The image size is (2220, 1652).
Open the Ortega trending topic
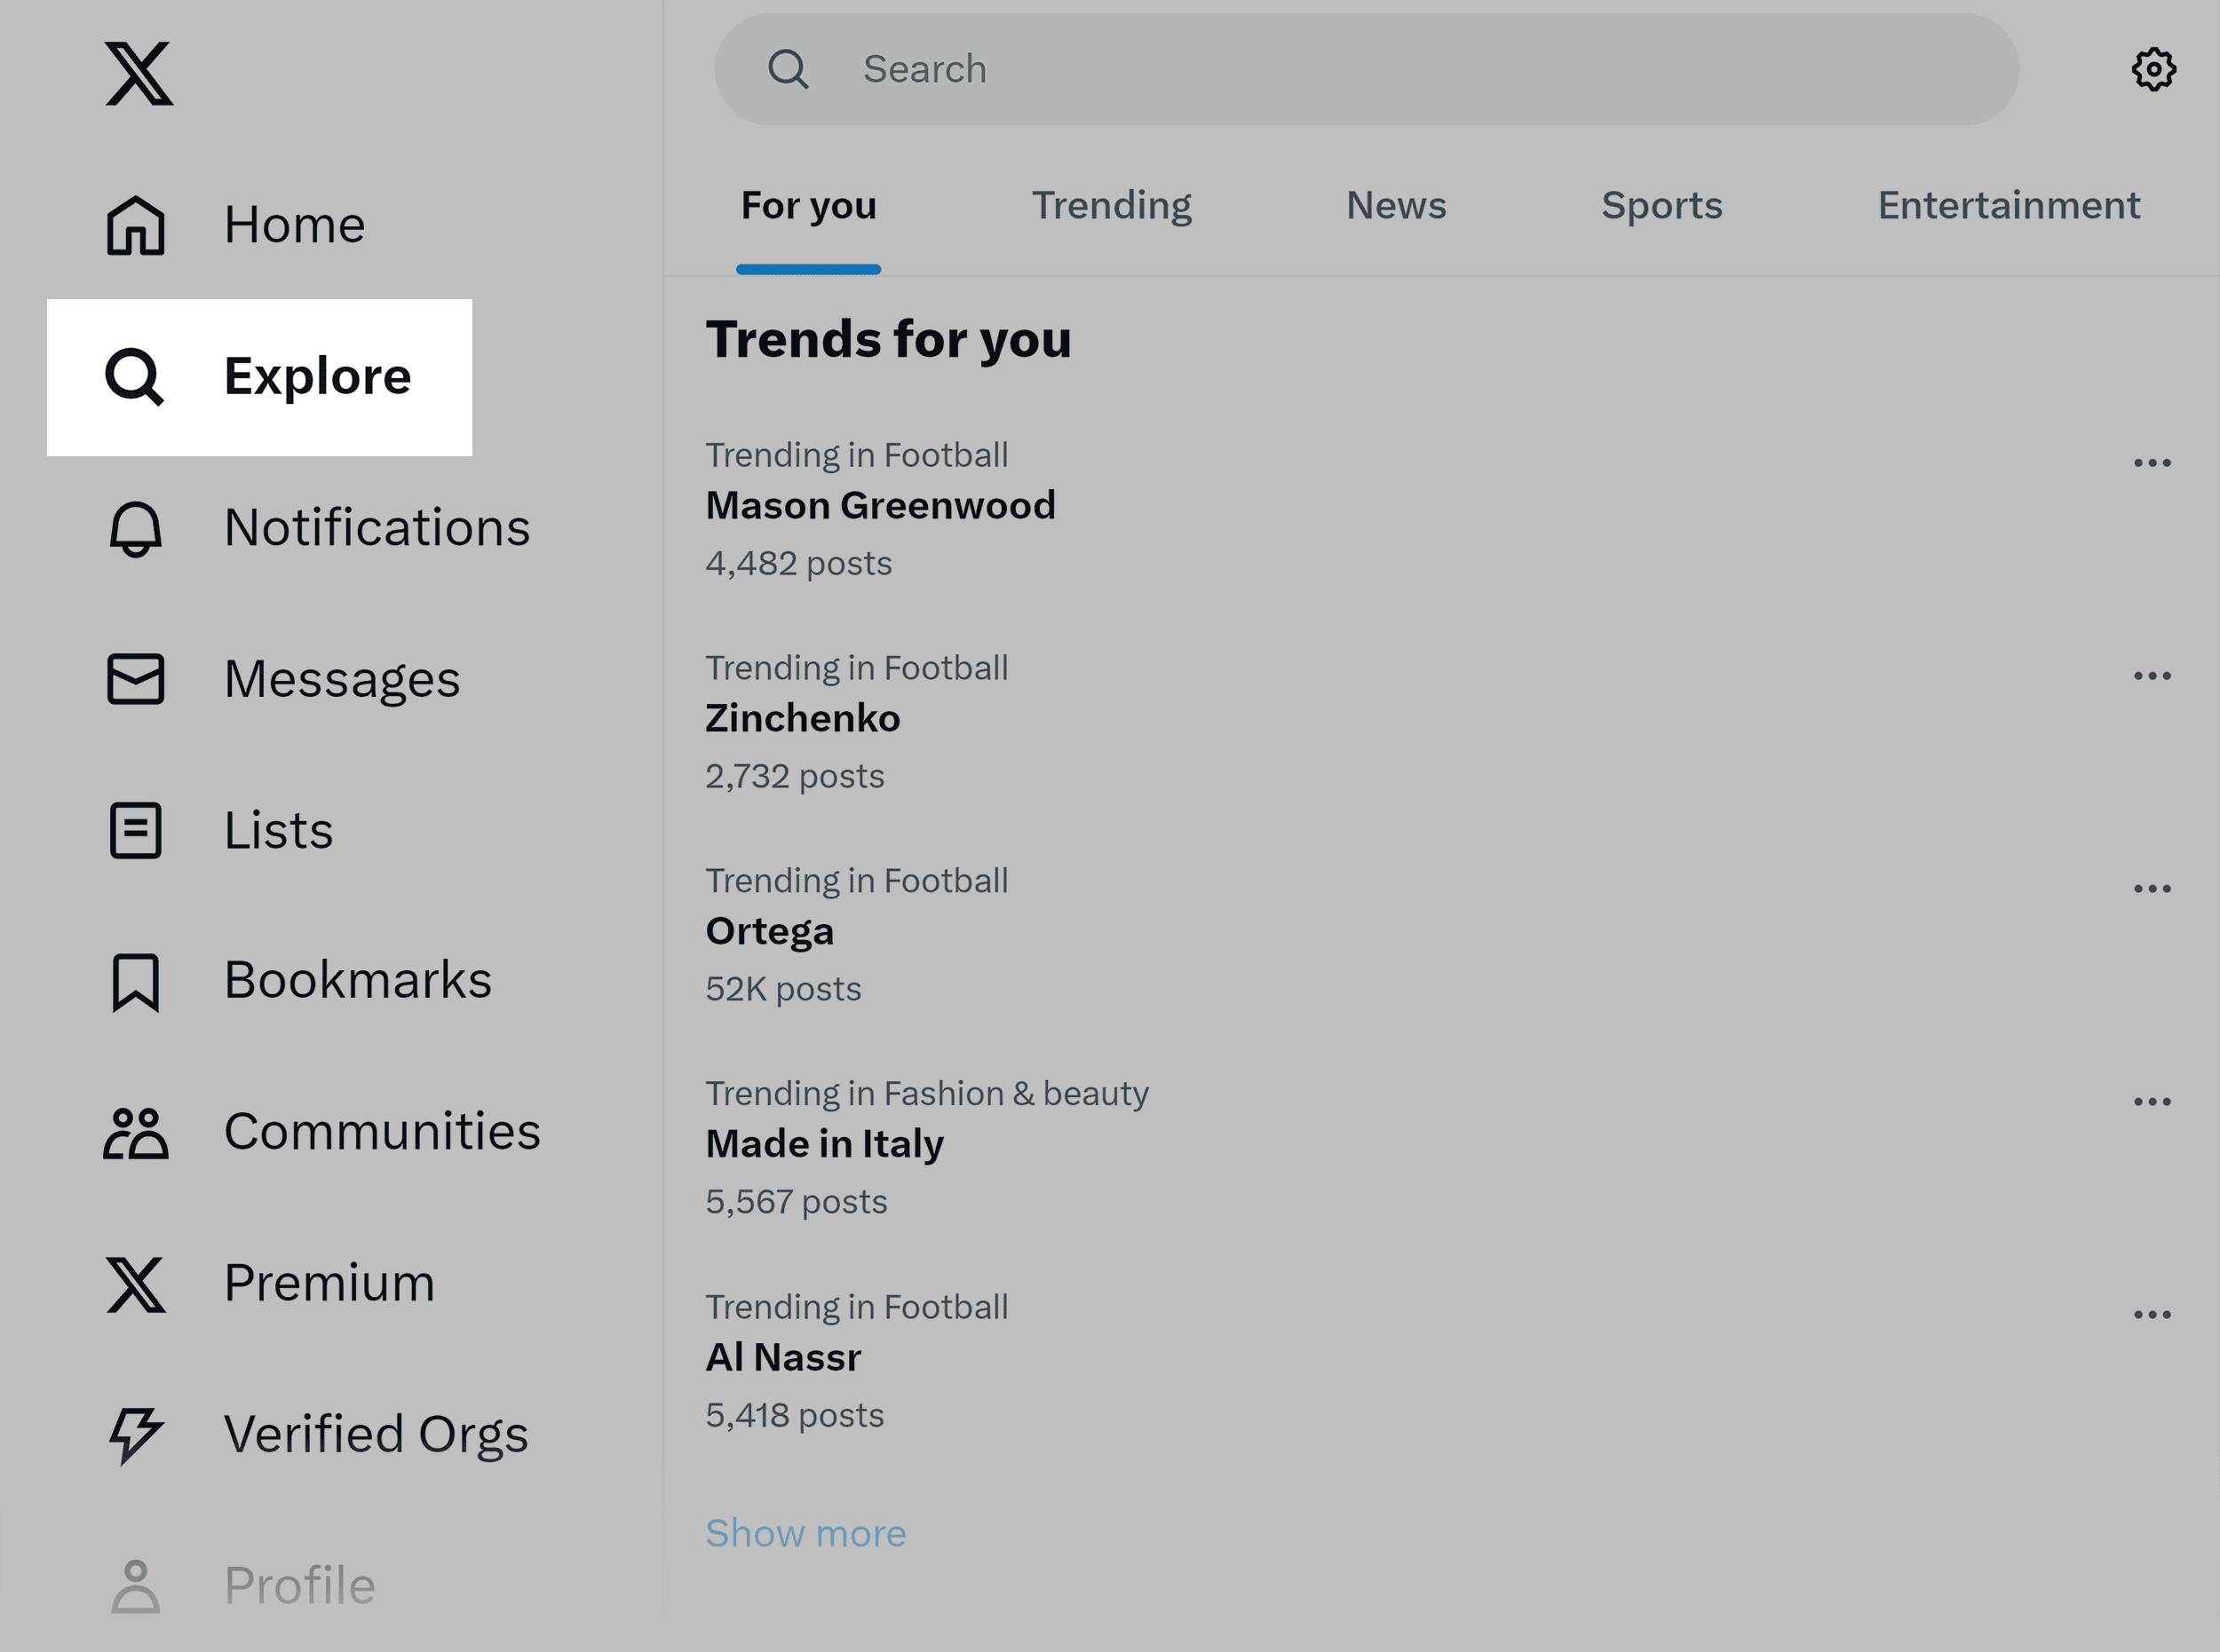[769, 932]
